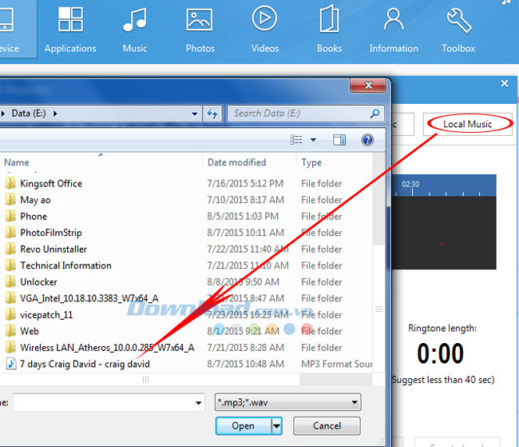Image resolution: width=519 pixels, height=447 pixels.
Task: Open the *.mp3;*.wav file type dropdown
Action: [x=288, y=402]
